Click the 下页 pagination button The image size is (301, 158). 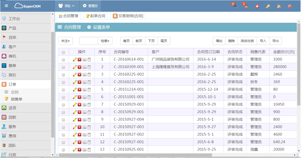click(151, 41)
